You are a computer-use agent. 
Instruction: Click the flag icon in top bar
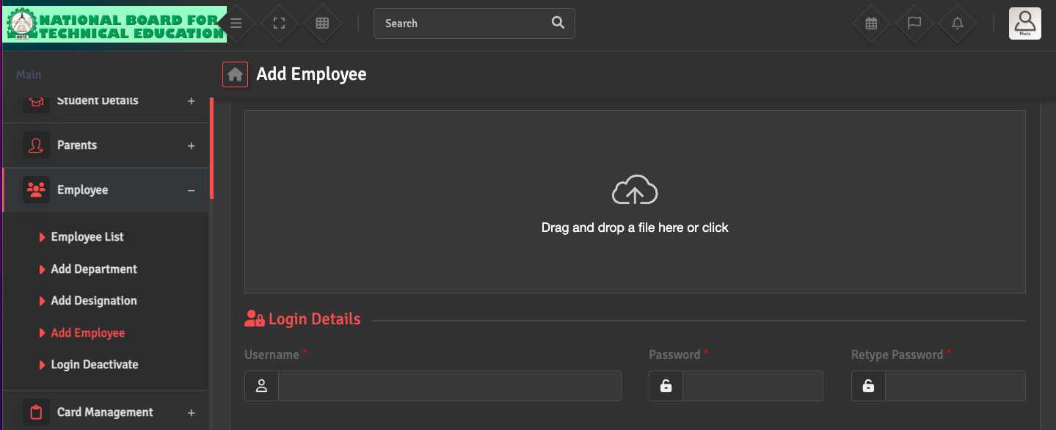pos(914,23)
